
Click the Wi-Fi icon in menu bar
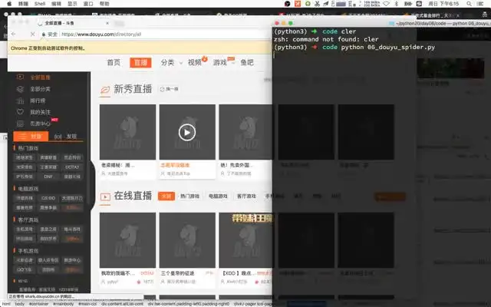click(x=386, y=4)
